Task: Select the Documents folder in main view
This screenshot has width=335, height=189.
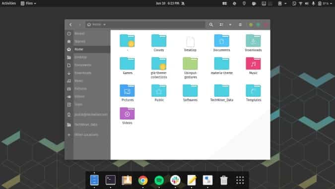Action: pyautogui.click(x=221, y=43)
